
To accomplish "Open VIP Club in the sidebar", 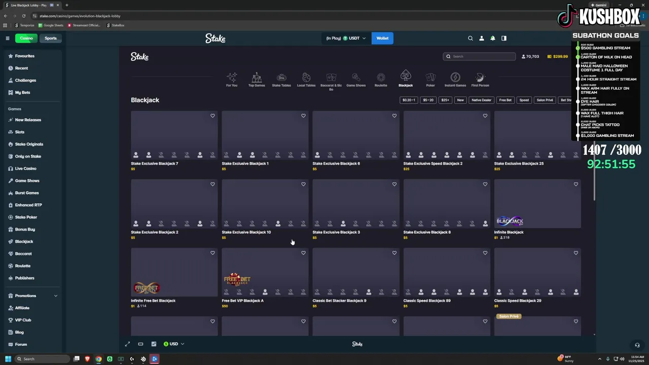I will click(x=23, y=320).
